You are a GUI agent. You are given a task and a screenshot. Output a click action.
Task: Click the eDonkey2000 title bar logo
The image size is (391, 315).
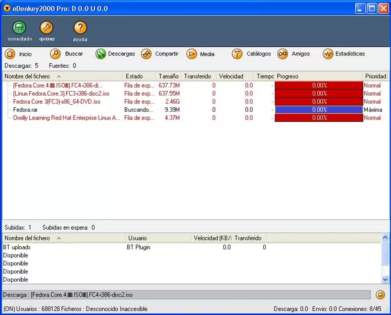click(x=7, y=9)
